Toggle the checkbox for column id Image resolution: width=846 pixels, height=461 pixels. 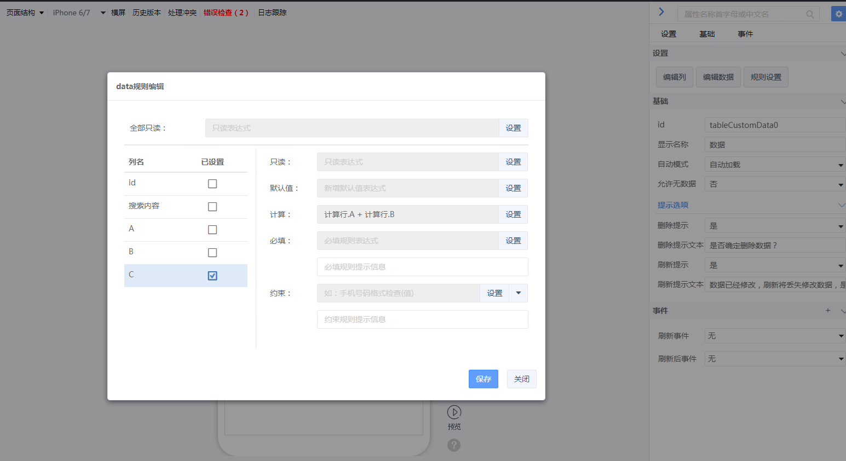click(212, 184)
